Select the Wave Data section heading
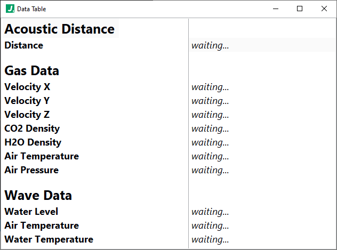Screen dimensions: 337x250 pyautogui.click(x=38, y=195)
